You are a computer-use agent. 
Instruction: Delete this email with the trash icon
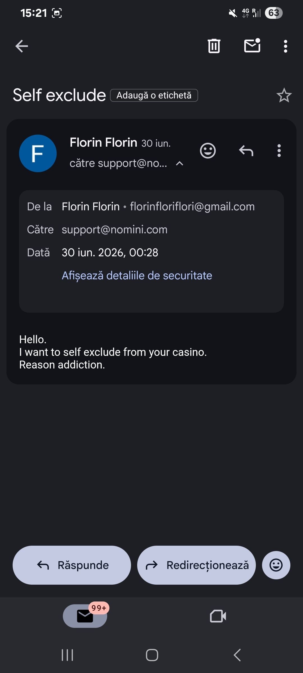click(x=214, y=46)
